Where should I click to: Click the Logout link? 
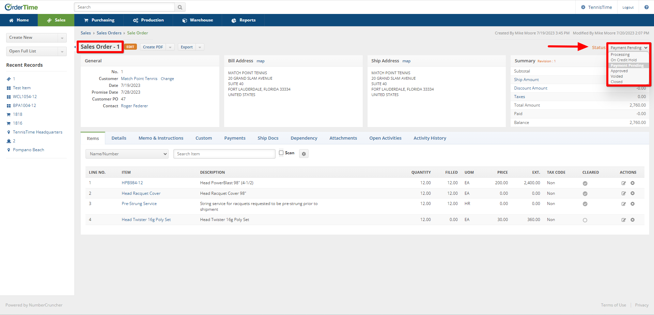pos(628,7)
